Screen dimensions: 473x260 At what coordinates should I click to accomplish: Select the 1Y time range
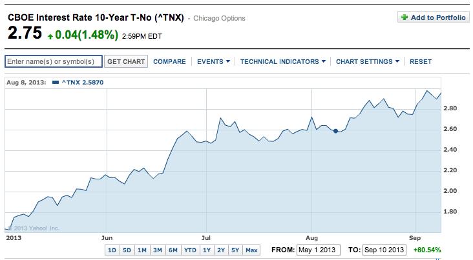pos(207,250)
